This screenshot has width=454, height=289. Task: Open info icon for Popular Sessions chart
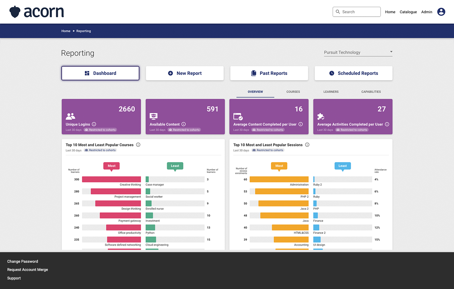point(307,145)
